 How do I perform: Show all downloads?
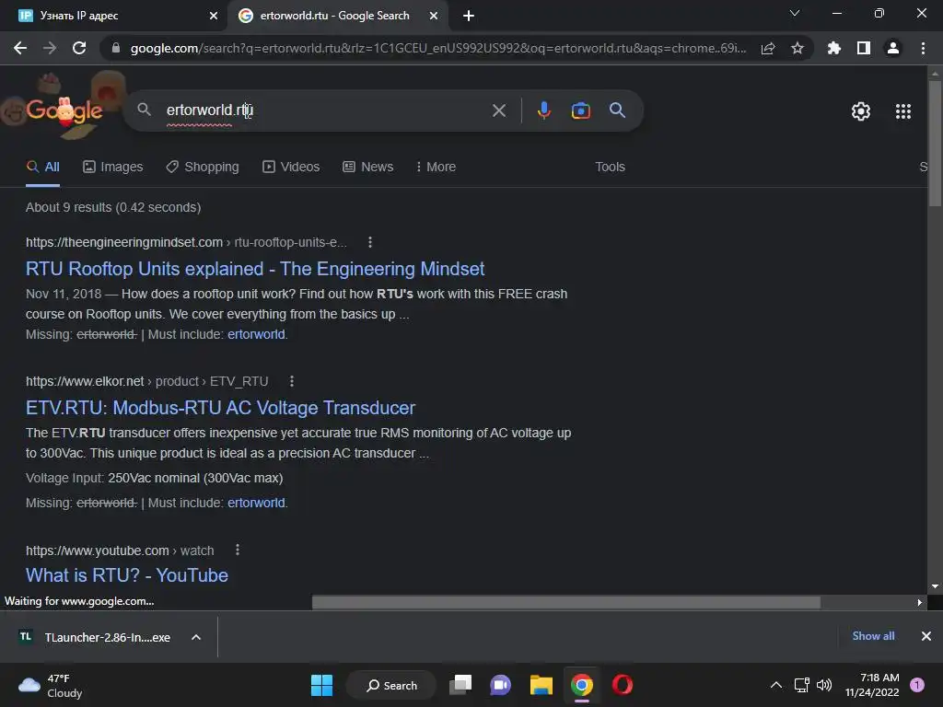point(873,636)
